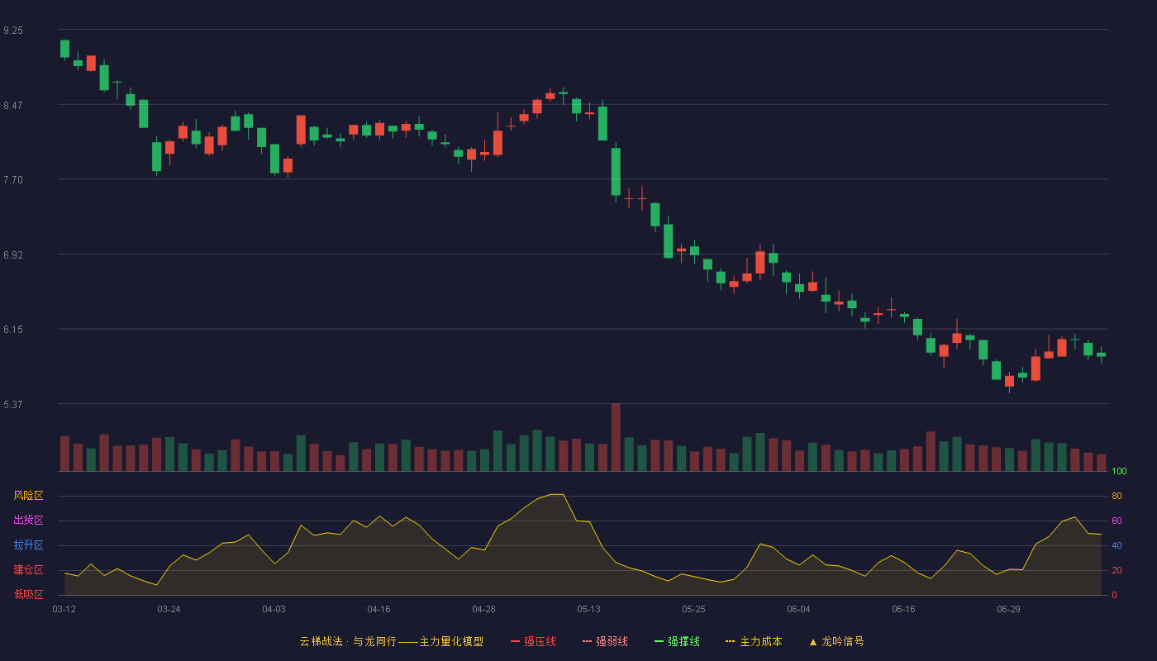Click the 5.37 price axis label
The height and width of the screenshot is (661, 1157).
(x=13, y=405)
